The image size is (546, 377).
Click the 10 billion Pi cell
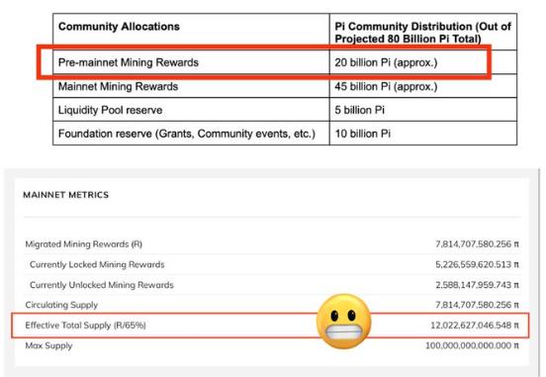pyautogui.click(x=423, y=134)
